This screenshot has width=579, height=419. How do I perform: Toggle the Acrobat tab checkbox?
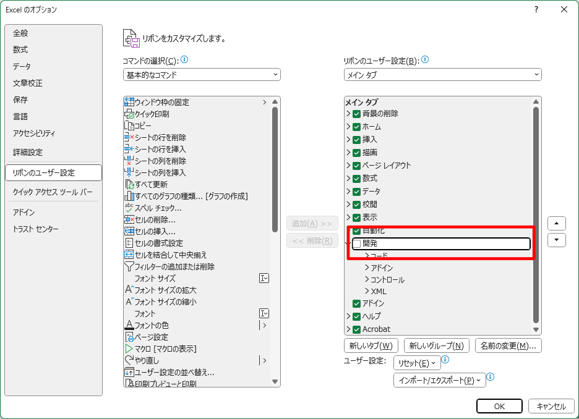(x=357, y=329)
